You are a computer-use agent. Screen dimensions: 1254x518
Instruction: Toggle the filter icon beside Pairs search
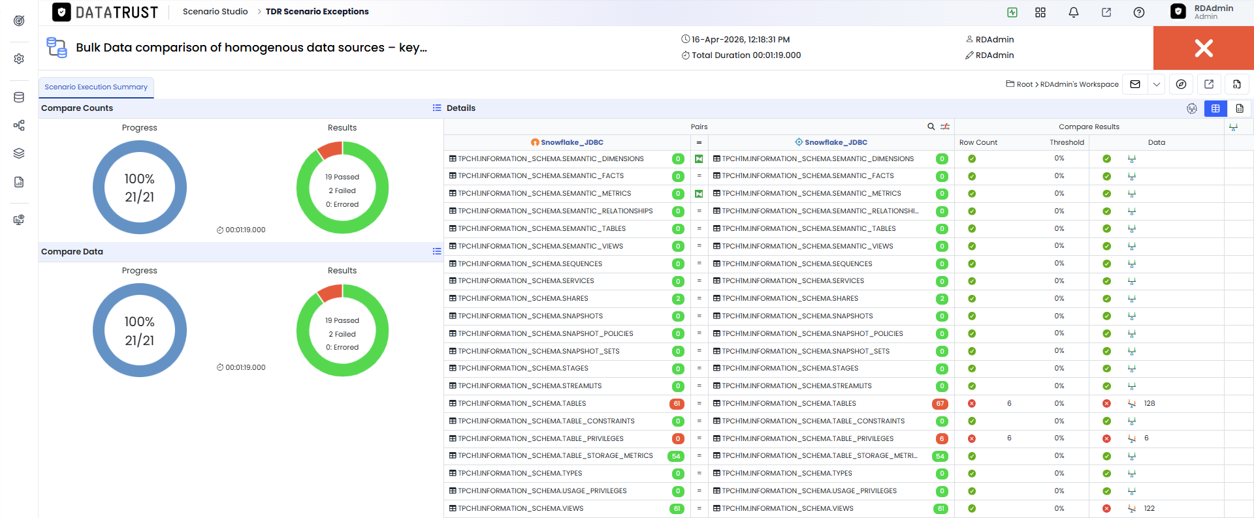945,127
